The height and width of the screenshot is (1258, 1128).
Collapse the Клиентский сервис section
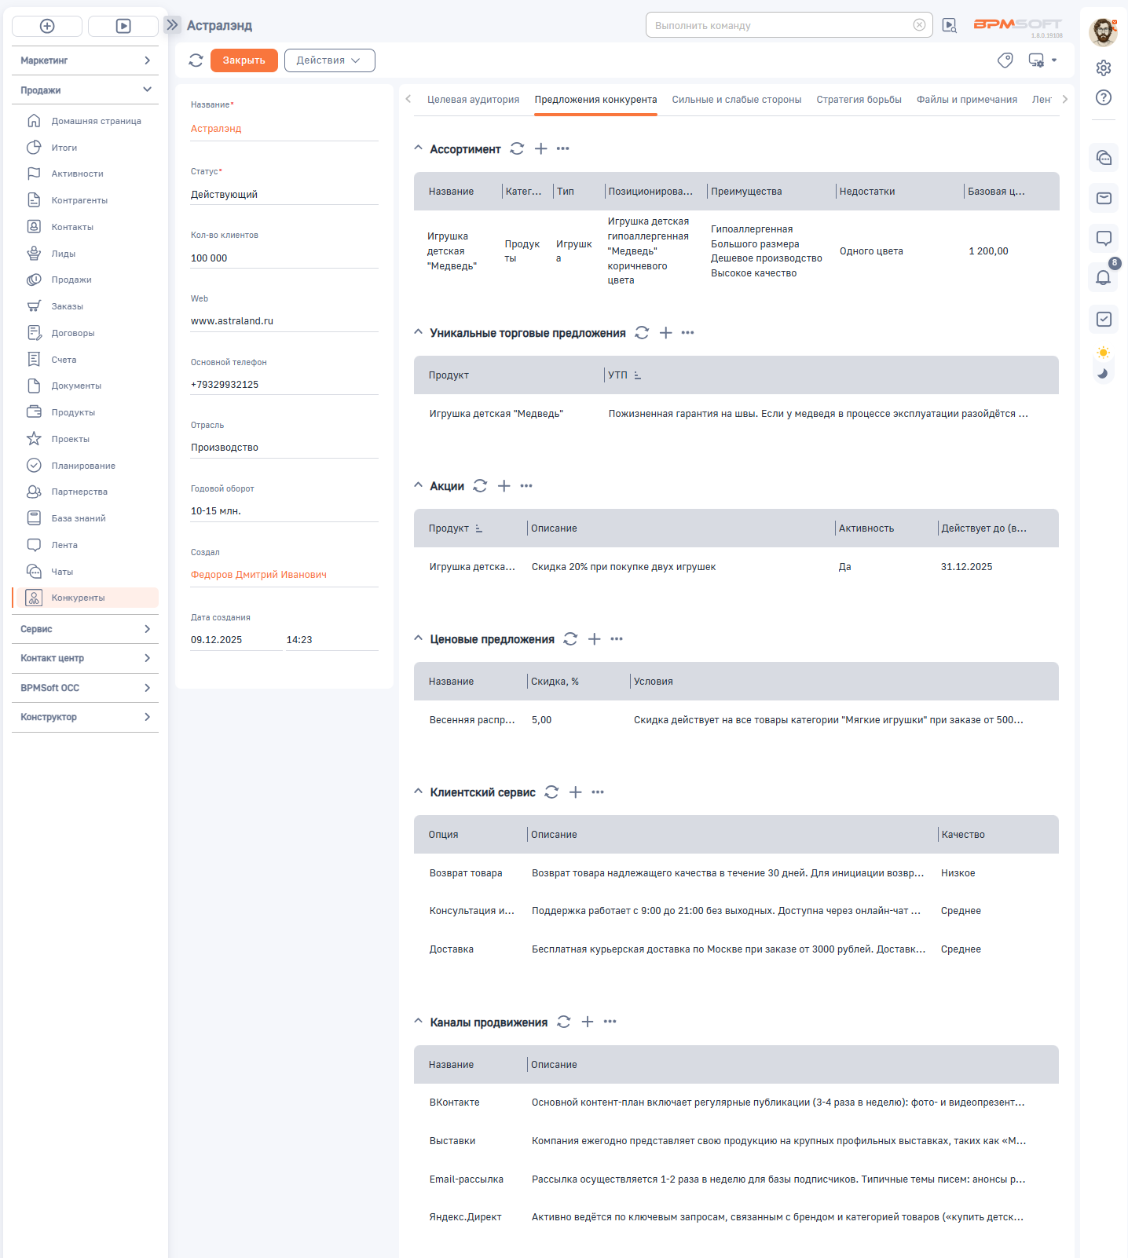click(x=419, y=792)
